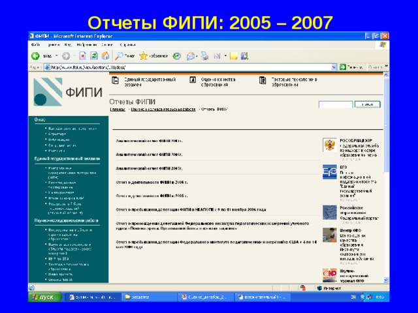Open Аналитический отчет ФИПИ 2007 link
Image resolution: width=418 pixels, height=313 pixels.
click(149, 141)
